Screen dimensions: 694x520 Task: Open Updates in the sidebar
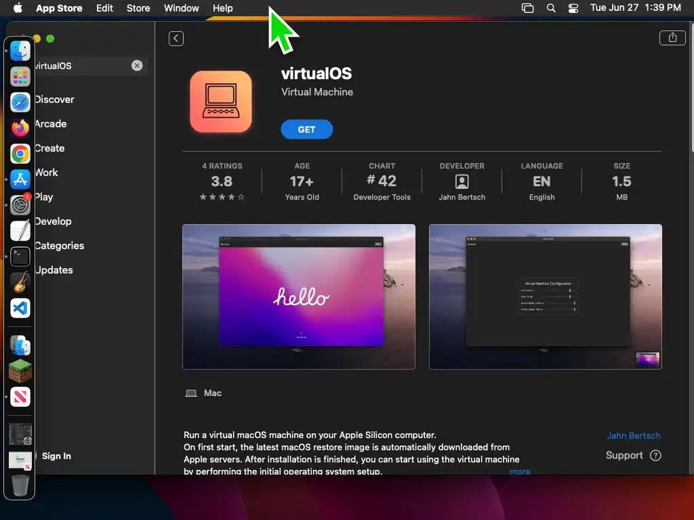click(x=54, y=269)
